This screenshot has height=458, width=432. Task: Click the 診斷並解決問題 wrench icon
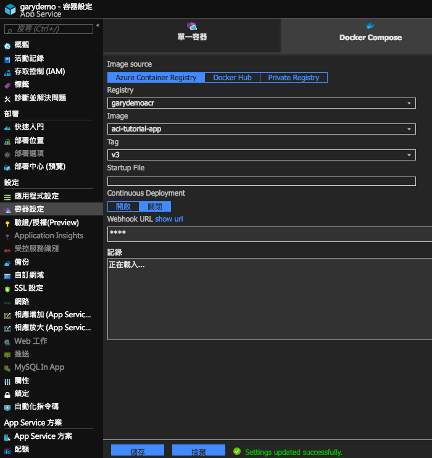click(7, 99)
